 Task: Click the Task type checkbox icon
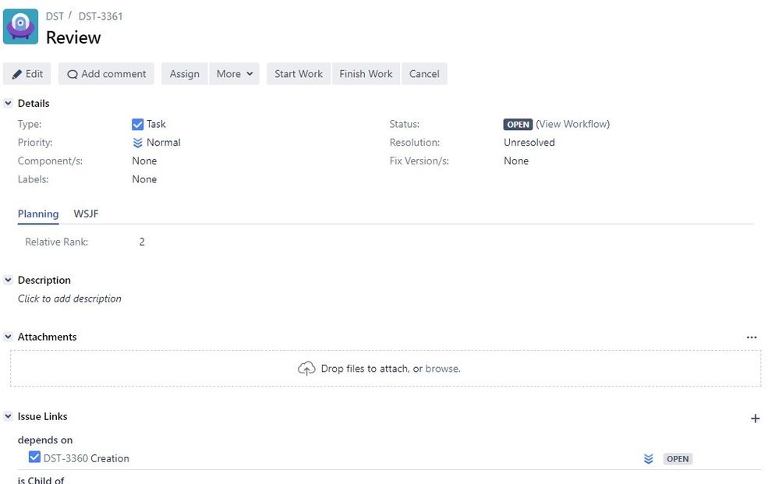137,124
